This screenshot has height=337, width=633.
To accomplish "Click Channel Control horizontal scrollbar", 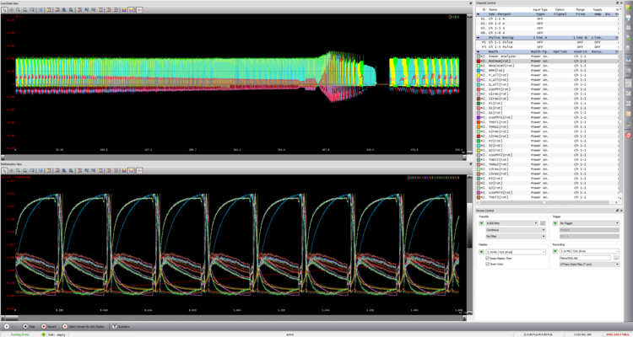I will (x=547, y=202).
